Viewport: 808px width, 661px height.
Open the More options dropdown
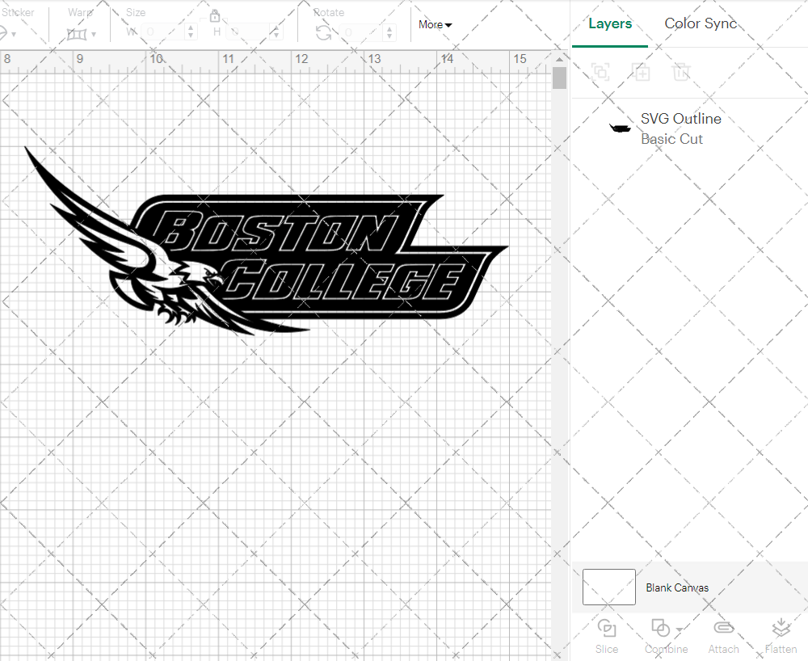coord(435,24)
